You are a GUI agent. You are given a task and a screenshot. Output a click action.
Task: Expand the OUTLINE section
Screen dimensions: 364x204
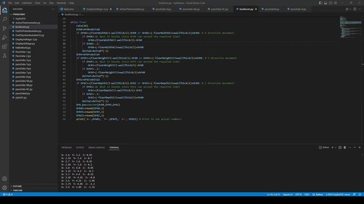(x=17, y=186)
